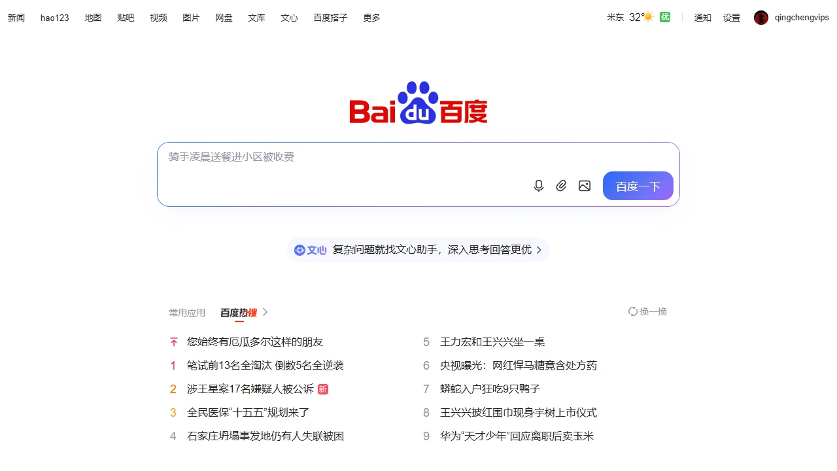Open 图片 in the top navigation
Viewport: 837px width, 471px height.
(x=191, y=18)
